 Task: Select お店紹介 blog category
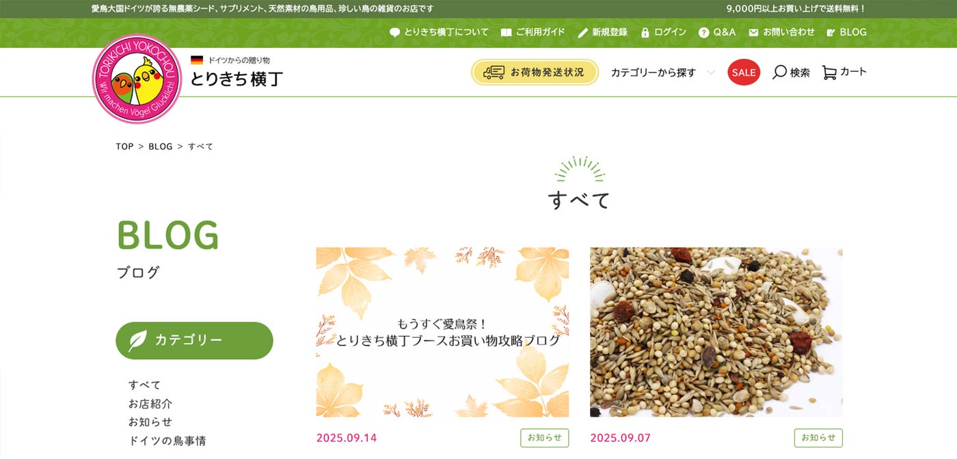(x=150, y=404)
